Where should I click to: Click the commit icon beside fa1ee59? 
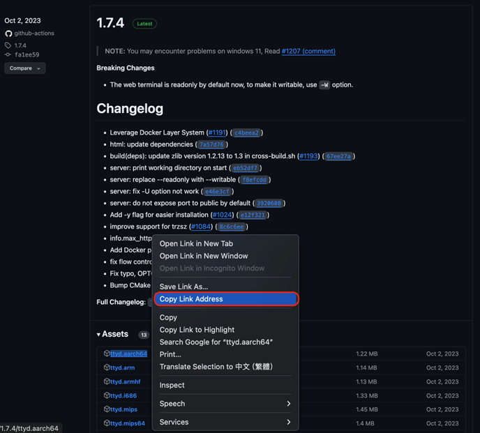8,55
